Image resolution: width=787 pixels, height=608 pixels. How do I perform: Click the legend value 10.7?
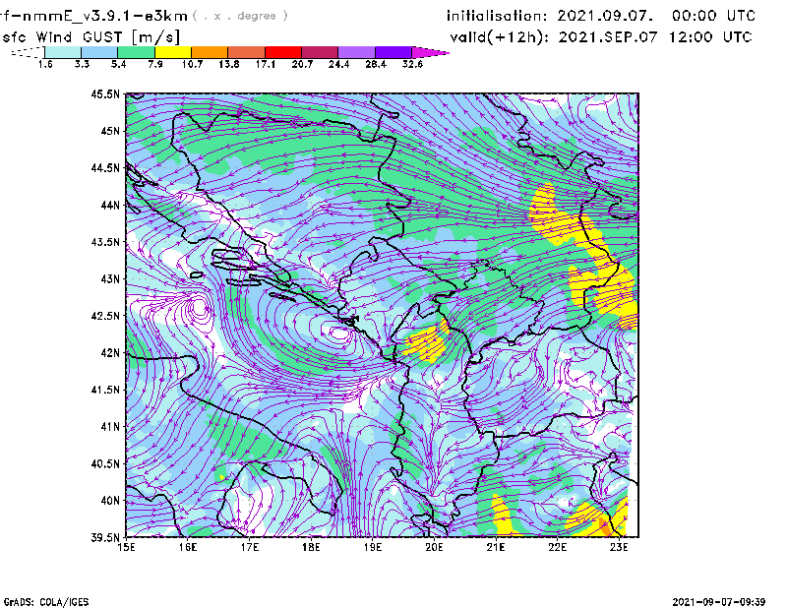click(192, 64)
